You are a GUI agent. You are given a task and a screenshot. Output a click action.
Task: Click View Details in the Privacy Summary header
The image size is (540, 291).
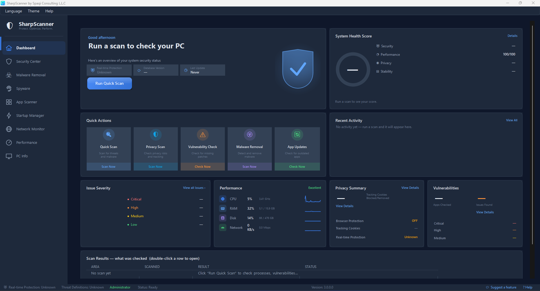point(410,188)
